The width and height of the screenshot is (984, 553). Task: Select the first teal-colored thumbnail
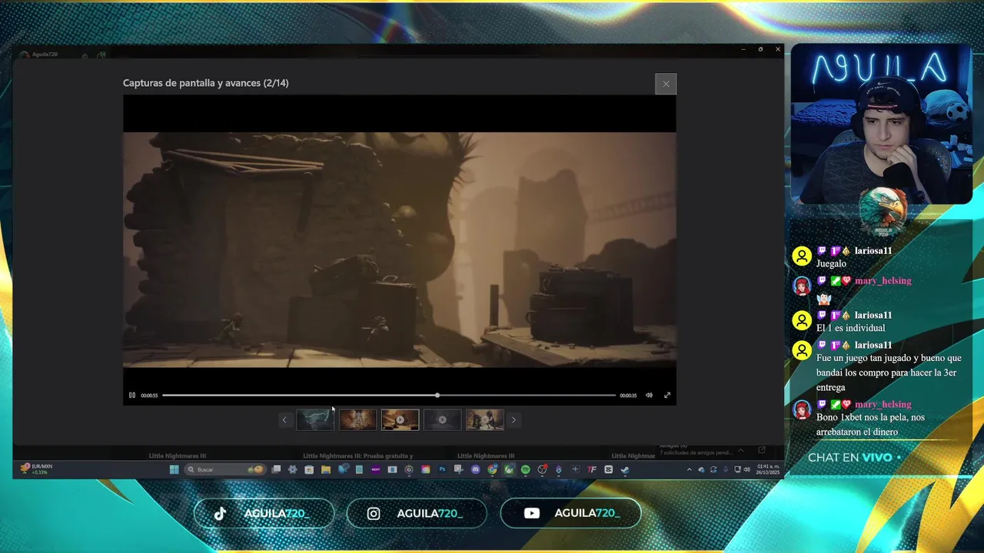pos(315,419)
